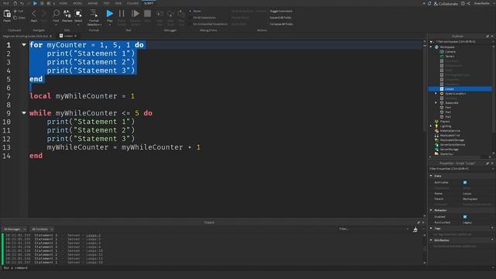Click the Resume test button
Screen dimensions: 496x279
(x=136, y=13)
